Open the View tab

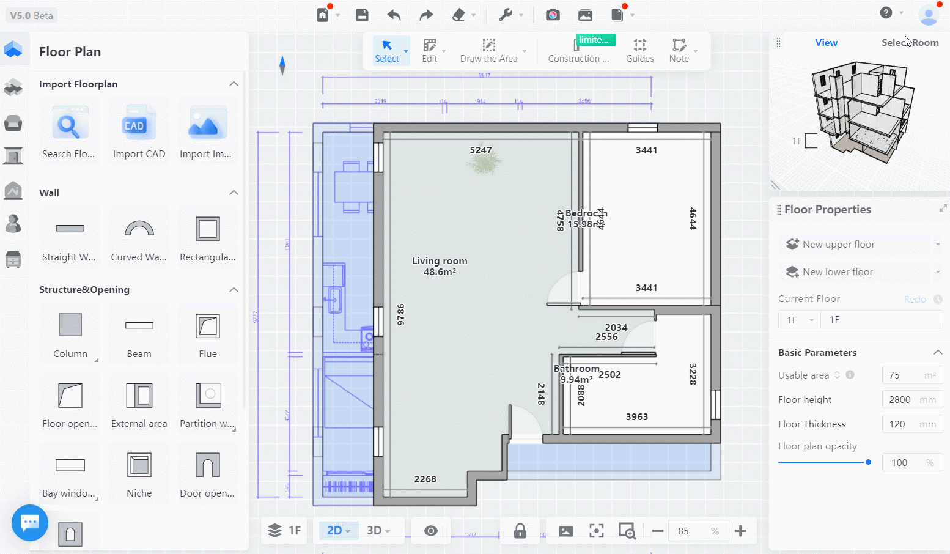tap(826, 43)
